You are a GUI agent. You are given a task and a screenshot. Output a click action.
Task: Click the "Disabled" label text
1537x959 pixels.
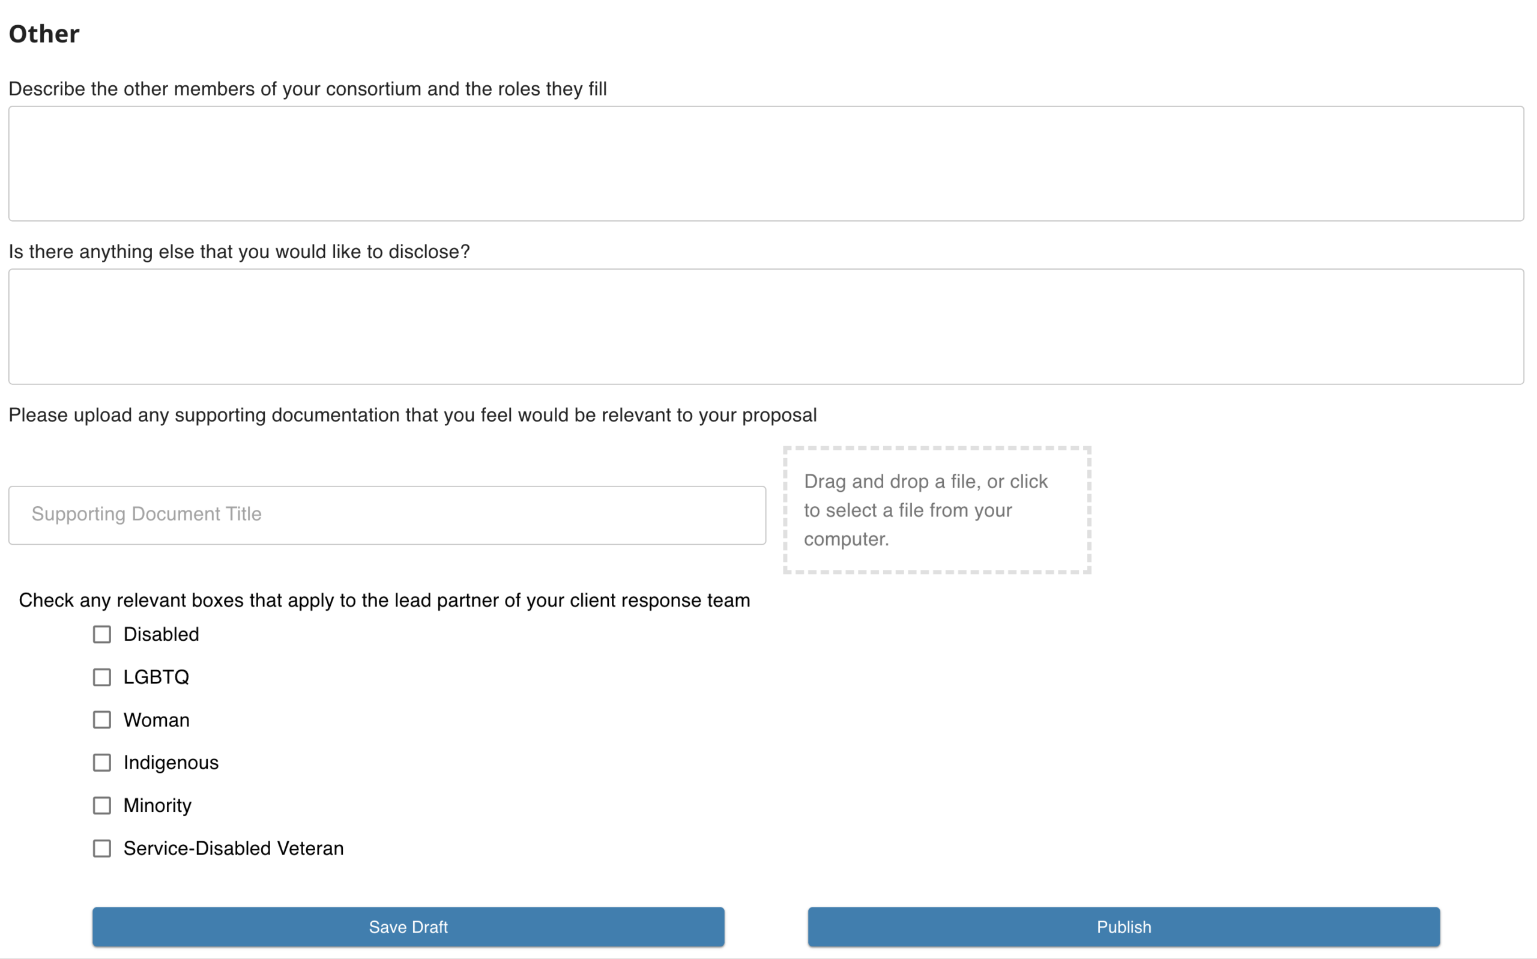point(161,634)
